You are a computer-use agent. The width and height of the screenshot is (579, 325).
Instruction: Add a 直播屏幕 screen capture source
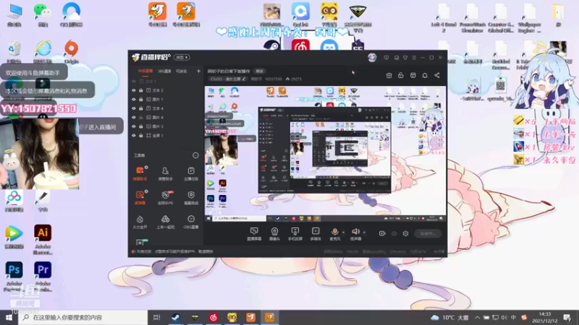[254, 233]
